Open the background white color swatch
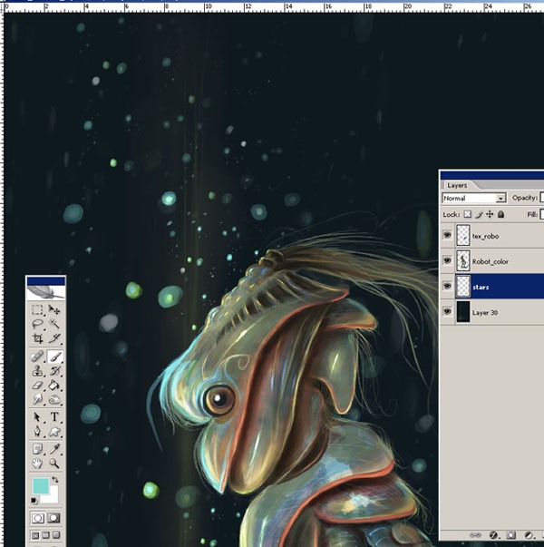The height and width of the screenshot is (547, 544). [x=52, y=497]
